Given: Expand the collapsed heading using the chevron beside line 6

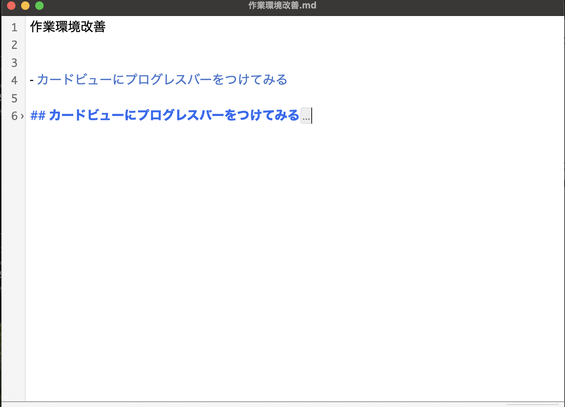Looking at the screenshot, I should click(22, 116).
